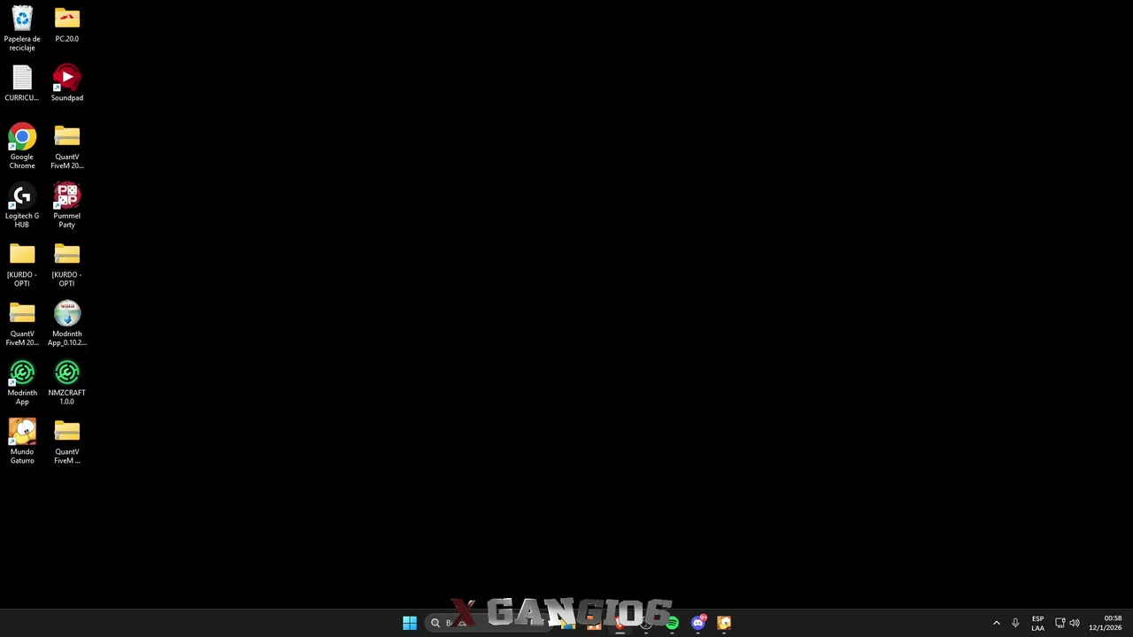Switch the ESP LAA input language
Screen dimensions: 1133x637
coord(1037,623)
